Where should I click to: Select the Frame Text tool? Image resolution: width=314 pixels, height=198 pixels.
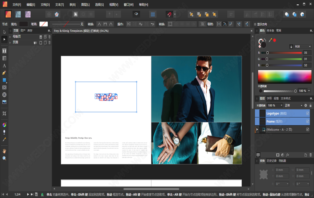4,51
